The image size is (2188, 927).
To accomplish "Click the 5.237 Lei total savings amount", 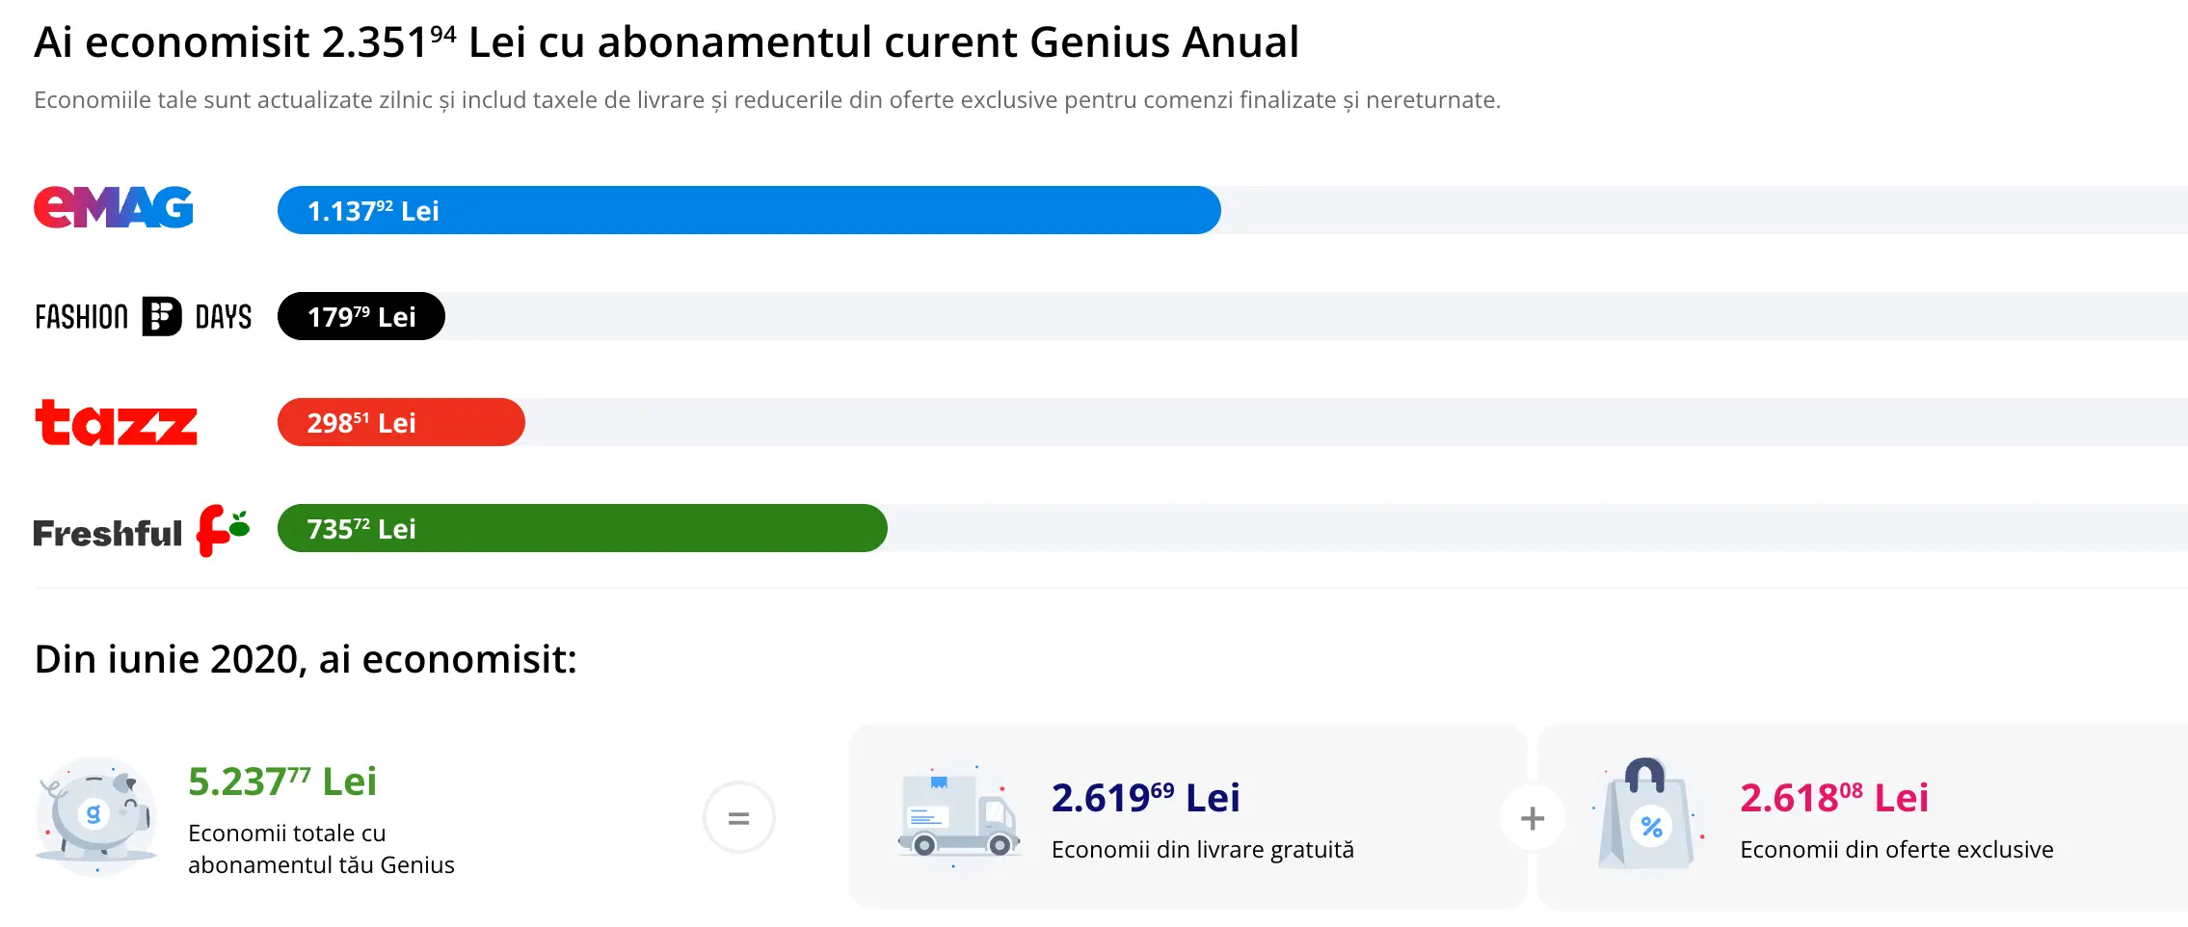I will (x=281, y=781).
